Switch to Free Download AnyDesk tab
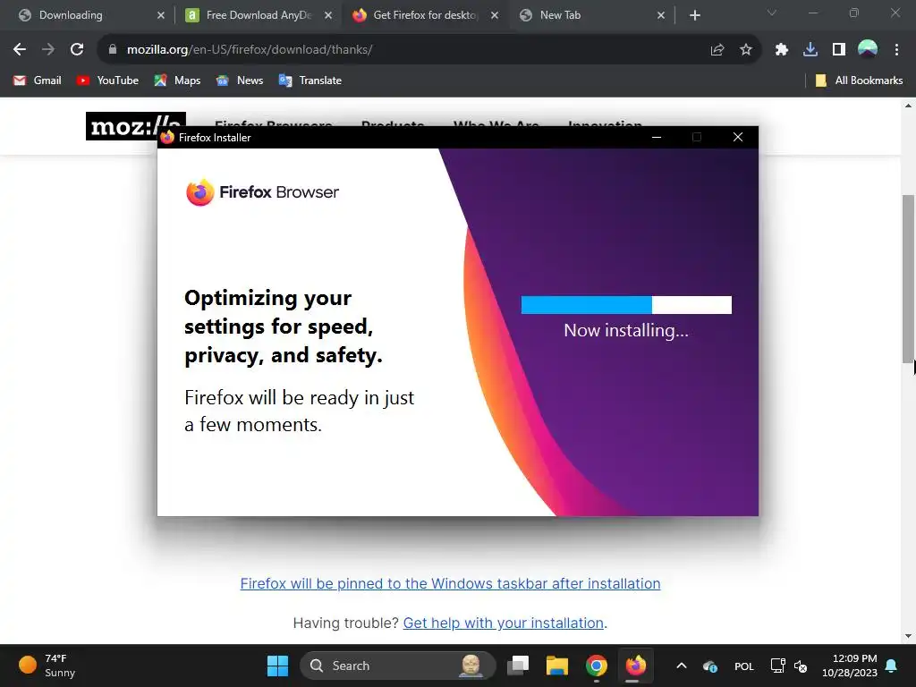The width and height of the screenshot is (916, 687). coord(259,15)
